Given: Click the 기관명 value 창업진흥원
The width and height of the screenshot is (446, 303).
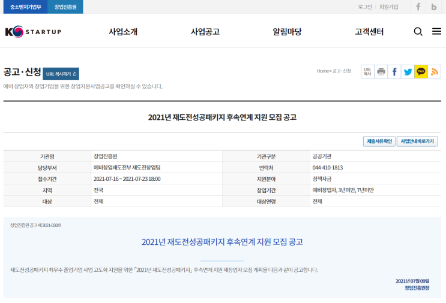Looking at the screenshot, I should pyautogui.click(x=105, y=156).
